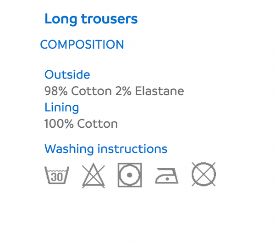Image resolution: width=275 pixels, height=244 pixels.
Task: Click the do not bleach icon
Action: (x=93, y=176)
